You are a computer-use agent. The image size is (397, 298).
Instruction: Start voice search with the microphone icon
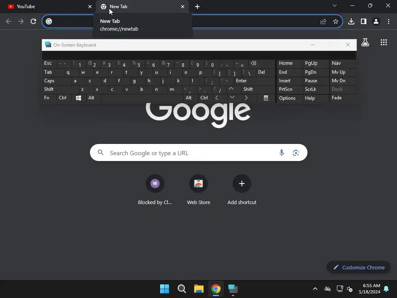pyautogui.click(x=281, y=152)
